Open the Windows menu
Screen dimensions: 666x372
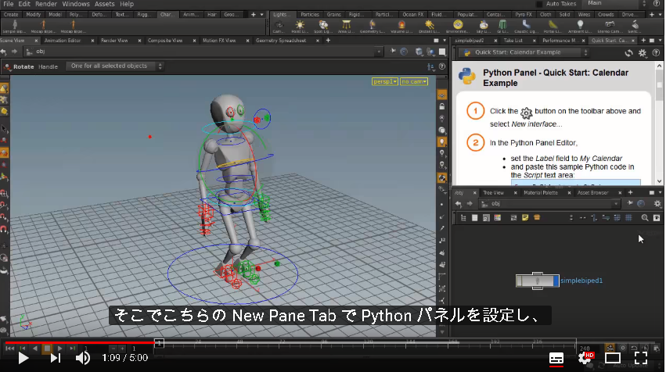pos(76,4)
